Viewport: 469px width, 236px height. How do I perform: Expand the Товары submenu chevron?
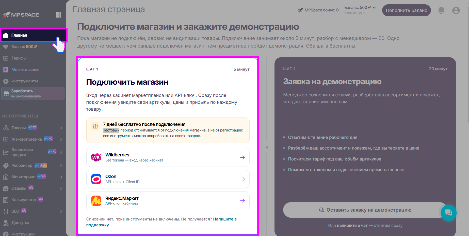(x=61, y=128)
